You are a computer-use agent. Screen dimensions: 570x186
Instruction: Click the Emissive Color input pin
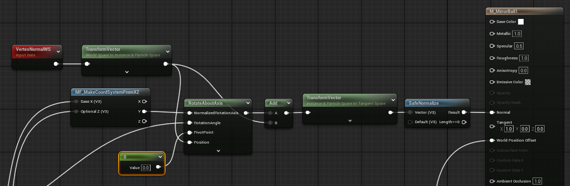492,82
